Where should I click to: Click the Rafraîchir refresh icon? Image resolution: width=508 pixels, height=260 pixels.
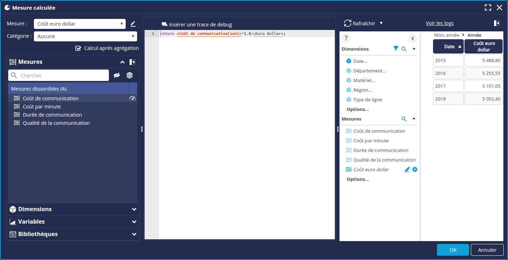pyautogui.click(x=347, y=24)
